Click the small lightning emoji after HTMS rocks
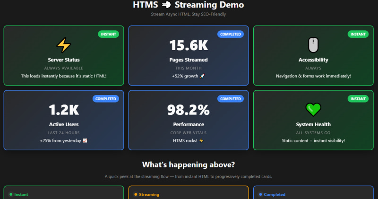Screen dimensions: 378x199 (201, 140)
